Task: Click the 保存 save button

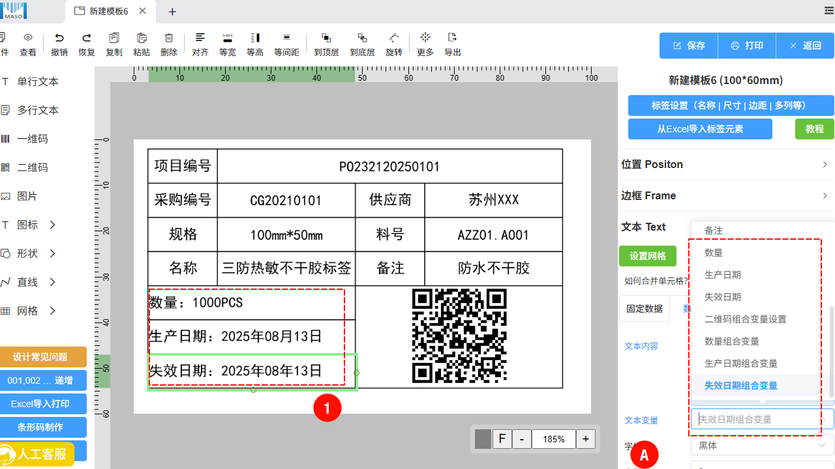Action: point(689,46)
